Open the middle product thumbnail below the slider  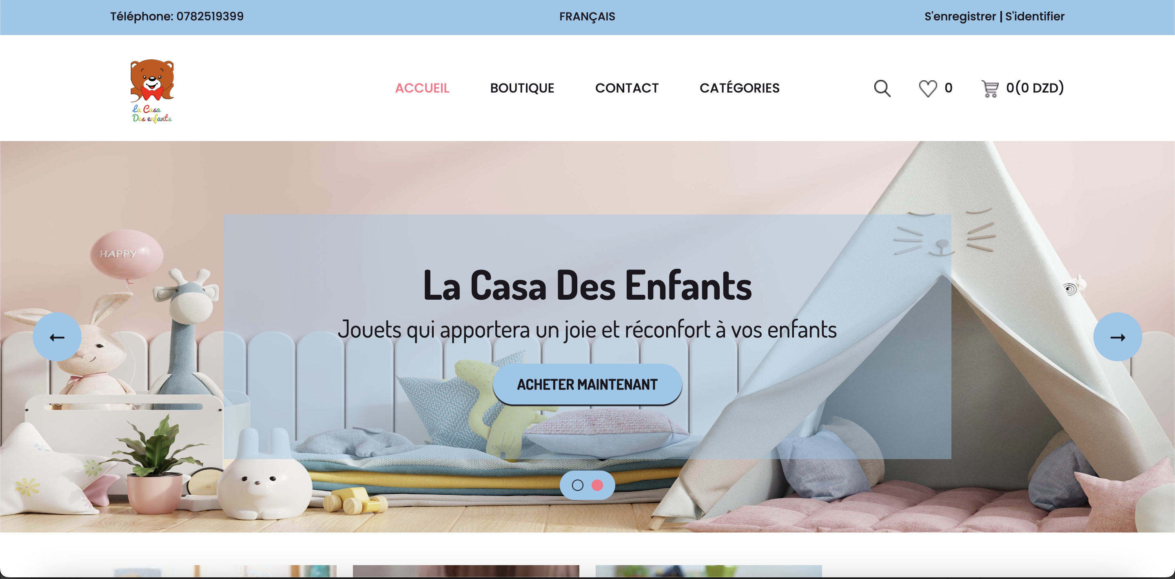(466, 571)
